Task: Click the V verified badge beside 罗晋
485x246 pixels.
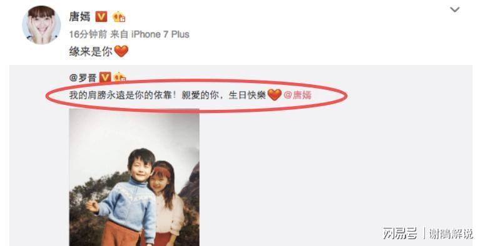Action: point(105,77)
